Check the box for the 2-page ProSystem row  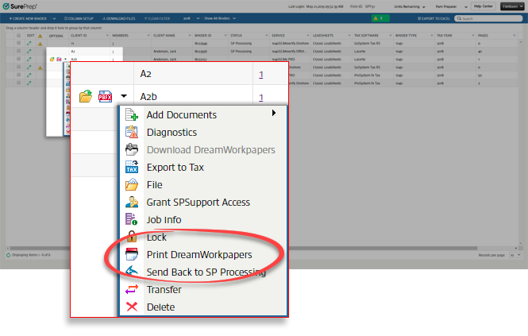(18, 83)
